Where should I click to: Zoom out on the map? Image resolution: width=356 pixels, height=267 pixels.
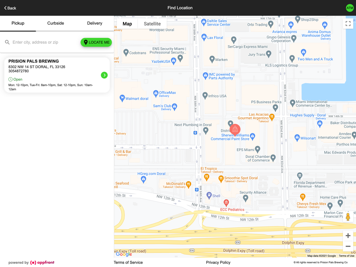(x=348, y=246)
